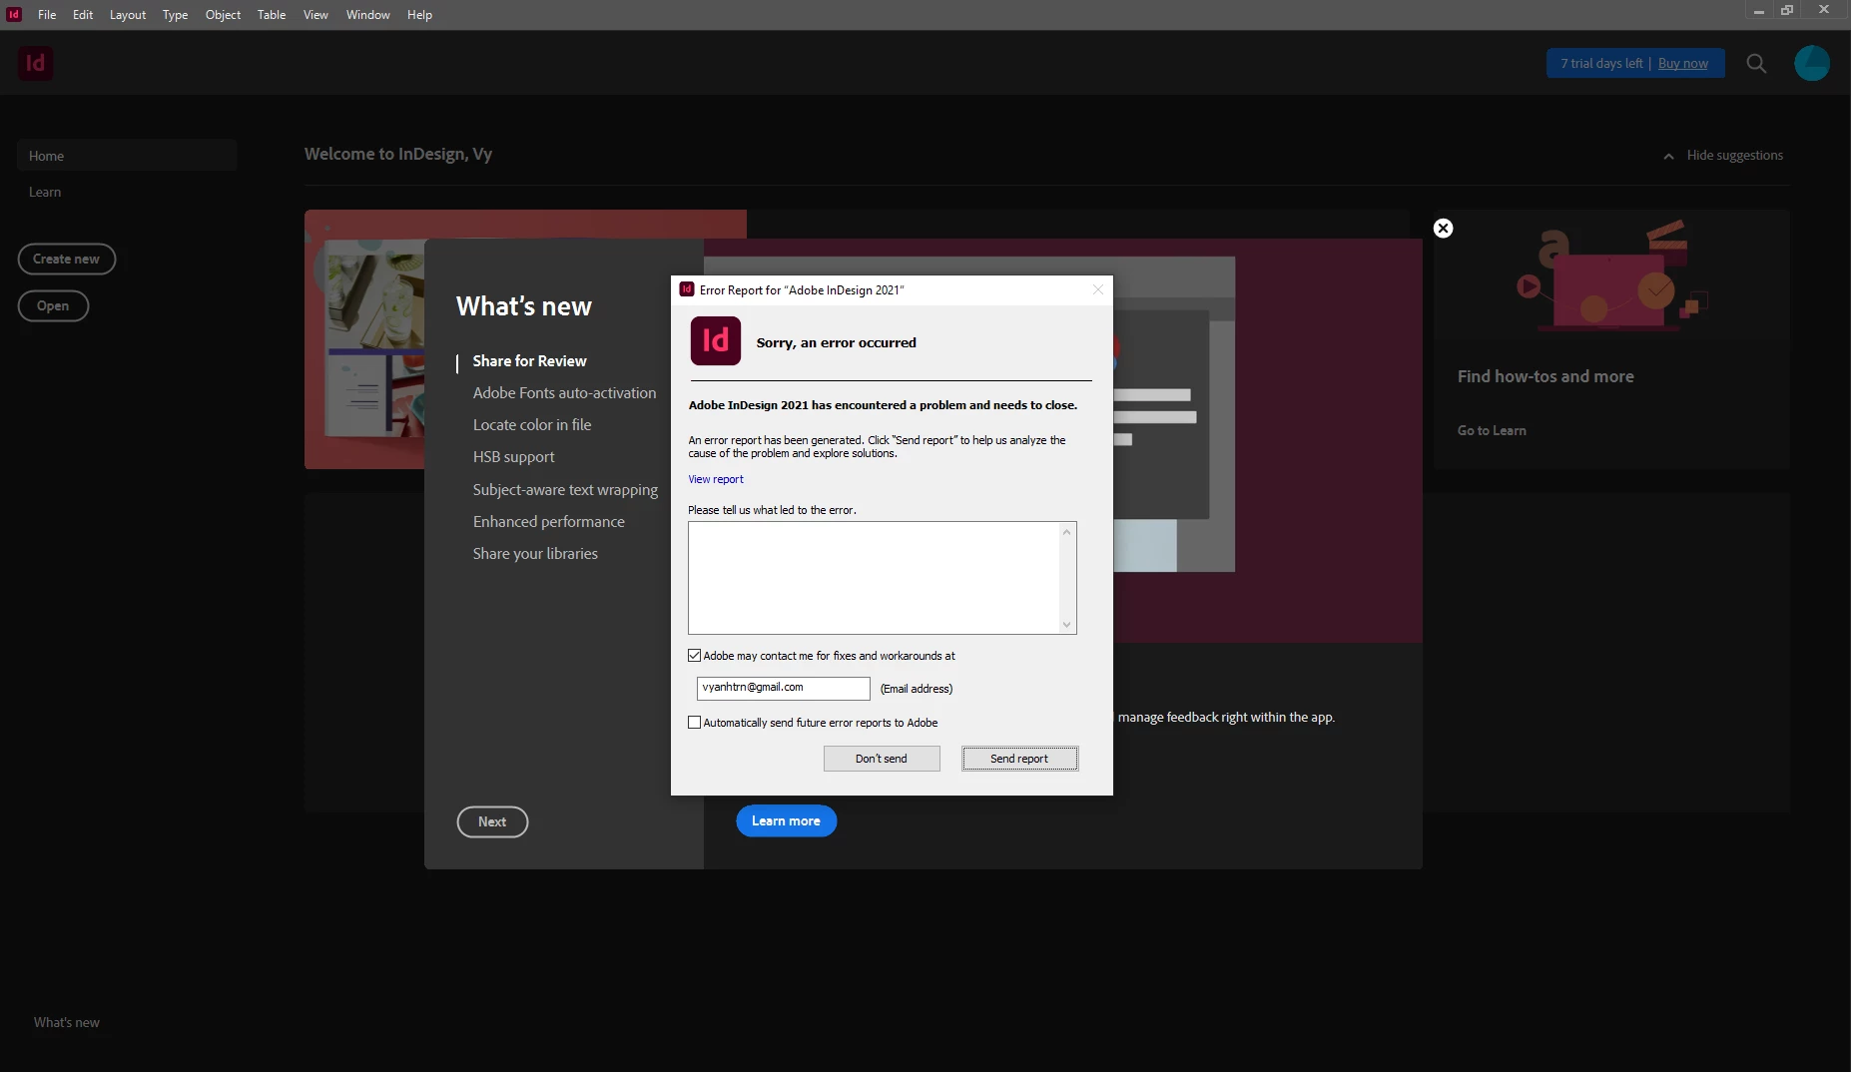Click the Create new button
This screenshot has height=1072, width=1851.
(66, 259)
